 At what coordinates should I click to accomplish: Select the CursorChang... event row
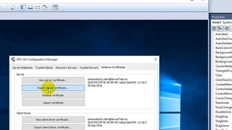[223, 98]
